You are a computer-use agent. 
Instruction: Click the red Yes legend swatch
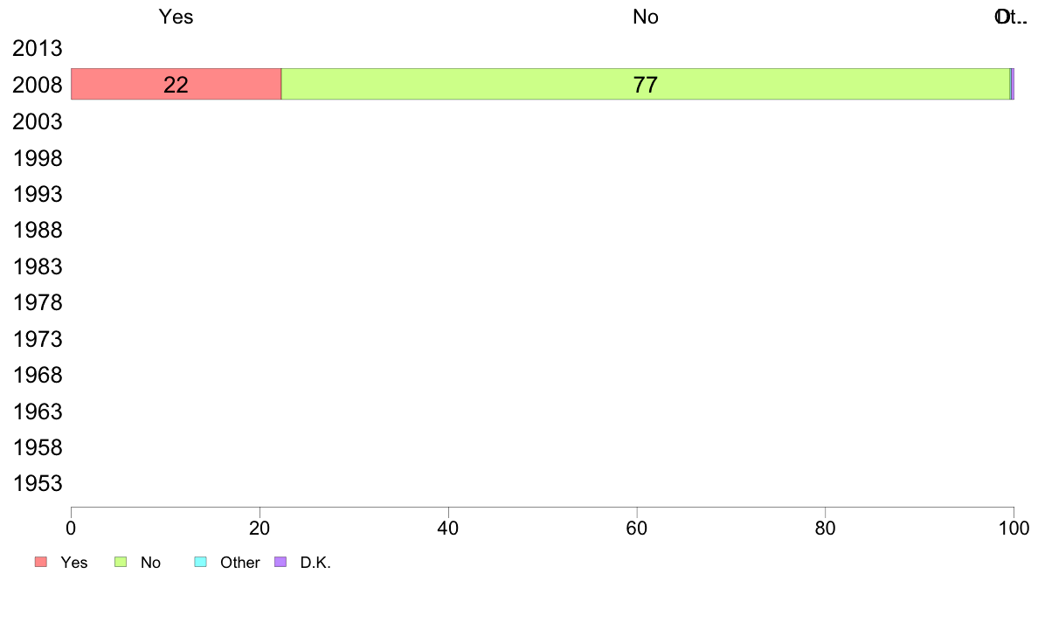pyautogui.click(x=41, y=563)
